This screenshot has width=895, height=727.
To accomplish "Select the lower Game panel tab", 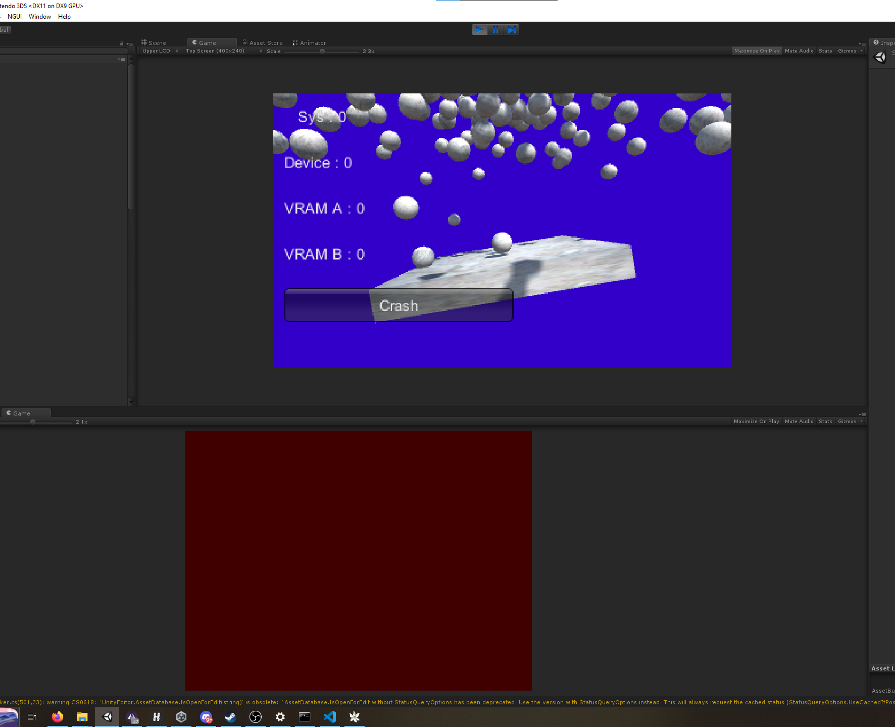I will (26, 413).
